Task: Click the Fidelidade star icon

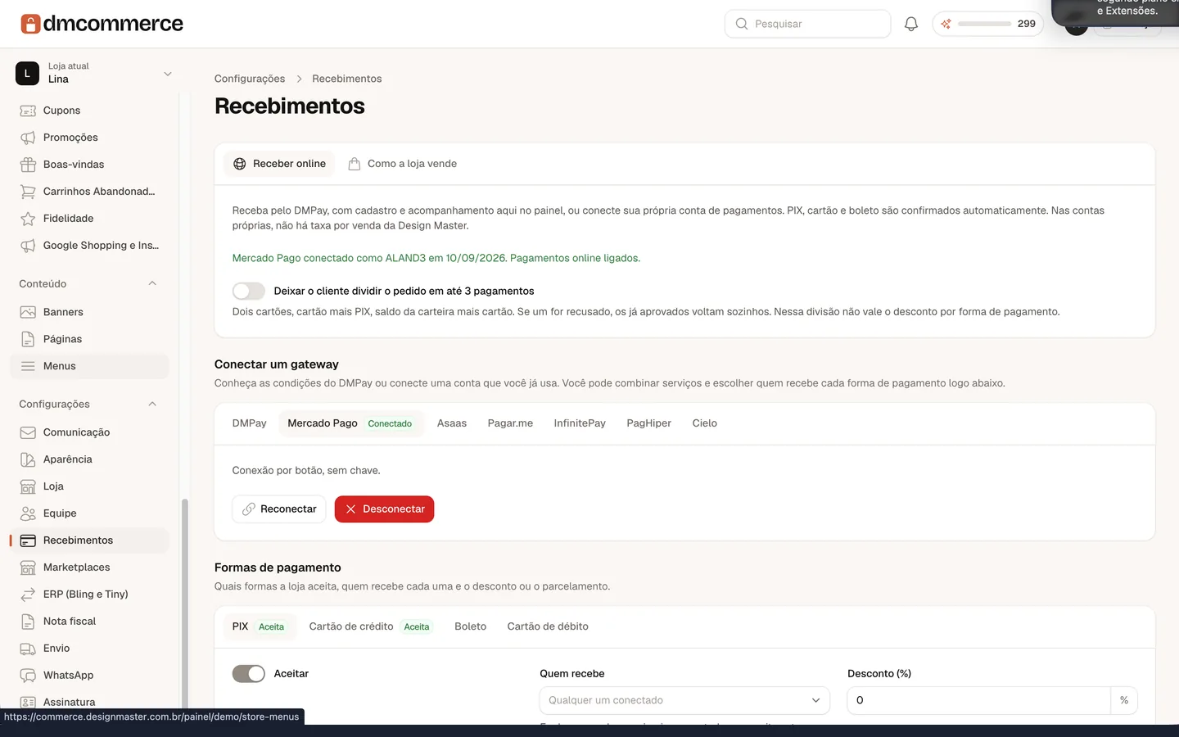Action: click(28, 219)
